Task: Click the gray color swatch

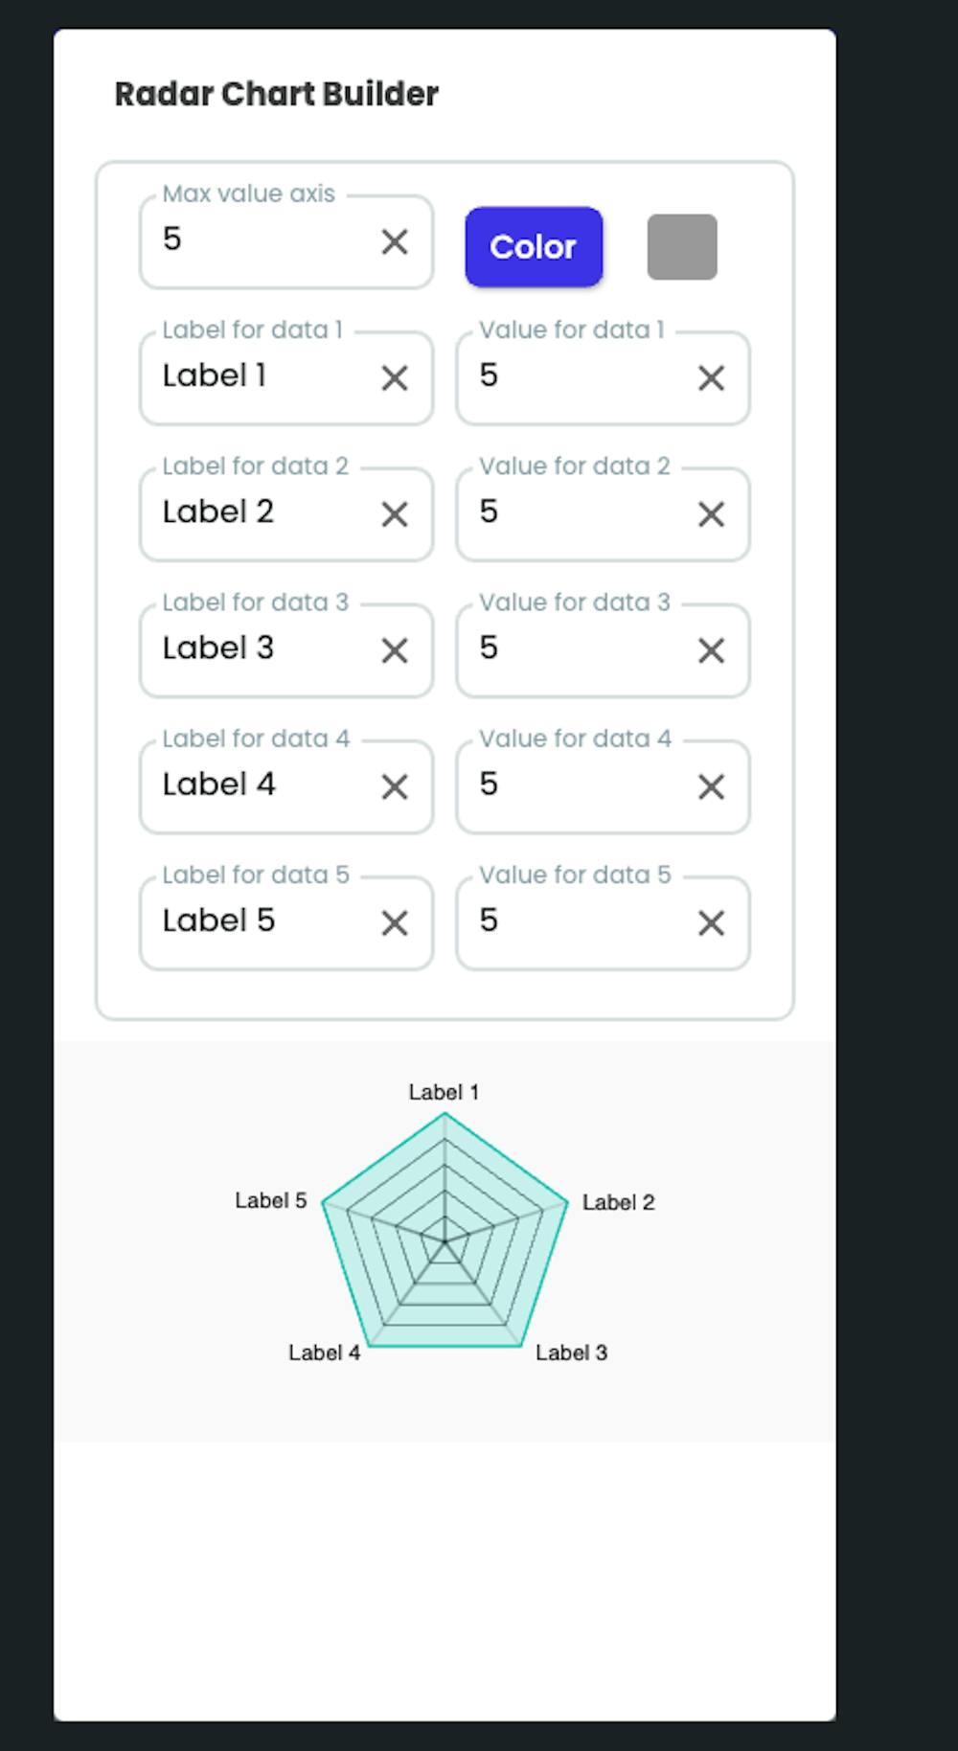Action: [682, 247]
